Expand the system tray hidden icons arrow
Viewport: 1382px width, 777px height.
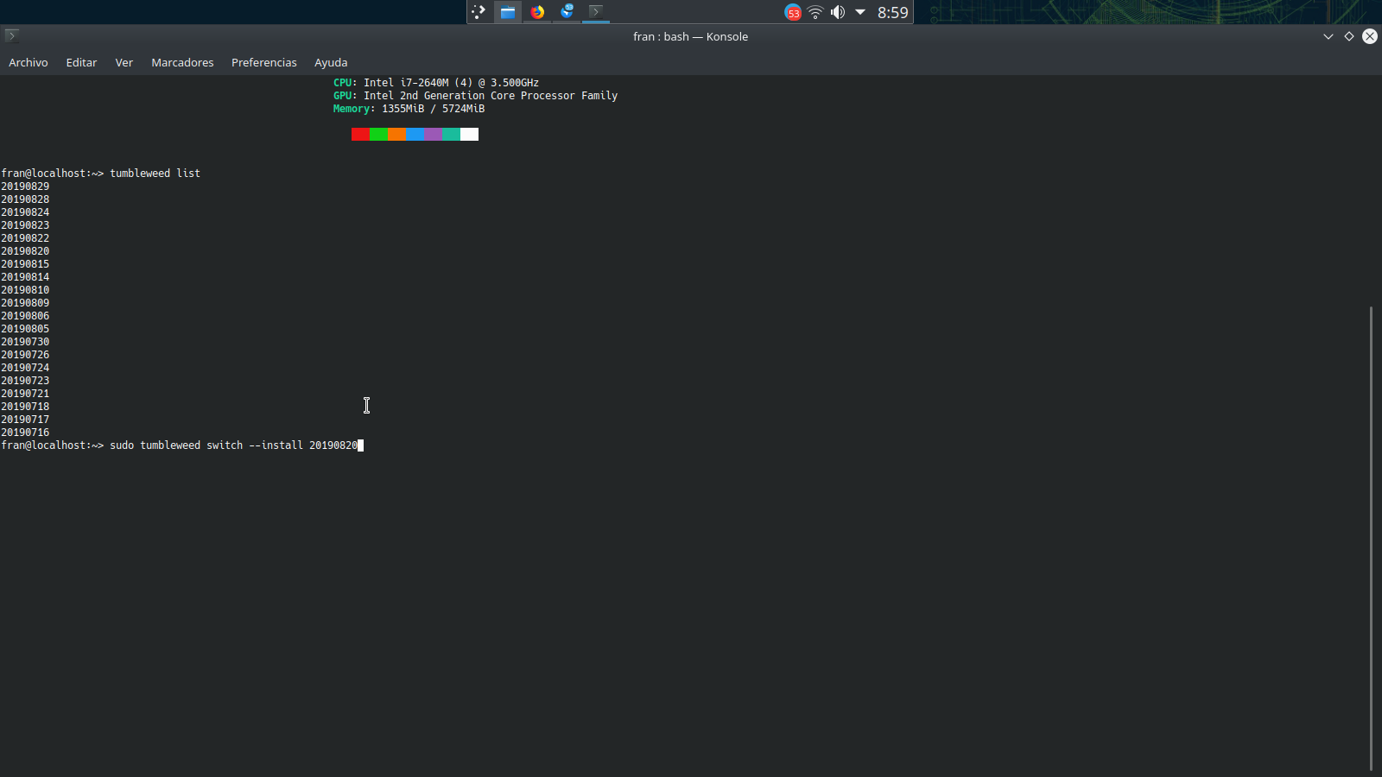pos(859,12)
